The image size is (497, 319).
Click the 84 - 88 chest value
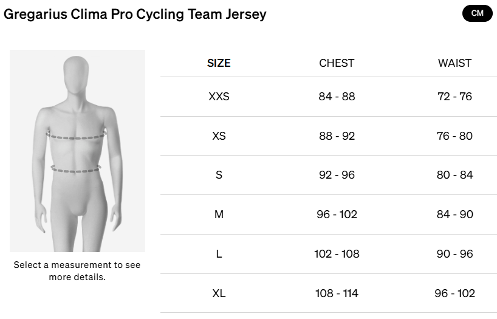click(337, 97)
